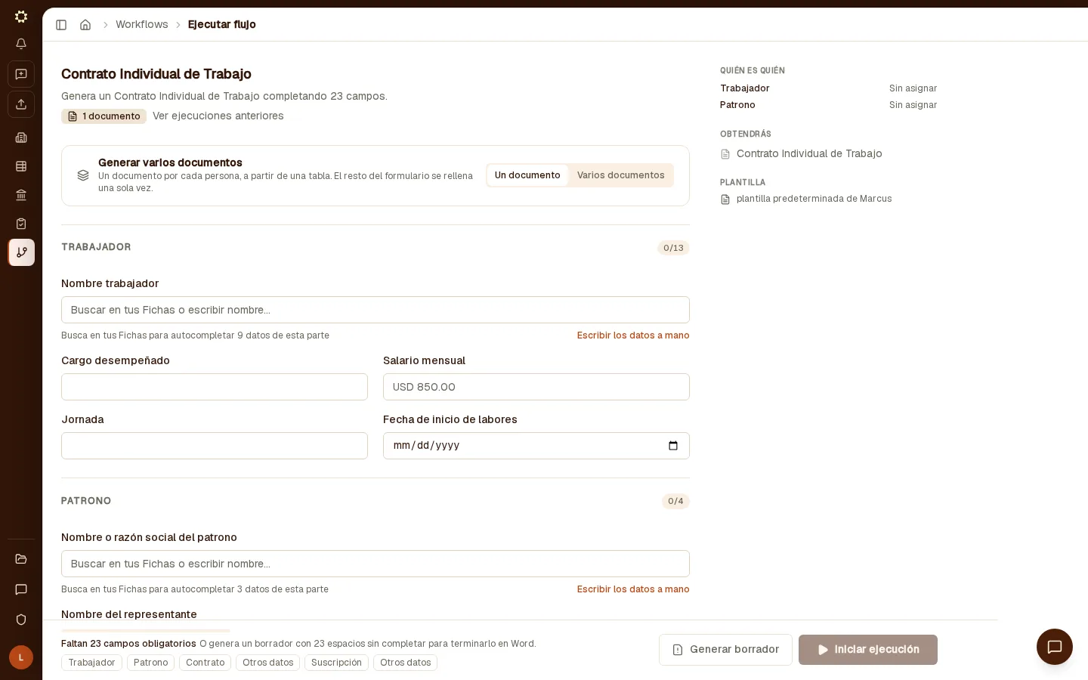This screenshot has height=680, width=1088.
Task: Go to home via the breadcrumb icon
Action: coord(85,25)
